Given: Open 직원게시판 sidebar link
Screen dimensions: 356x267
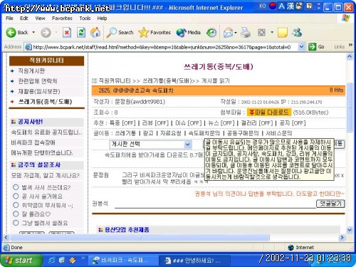Looking at the screenshot, I should 31,70.
